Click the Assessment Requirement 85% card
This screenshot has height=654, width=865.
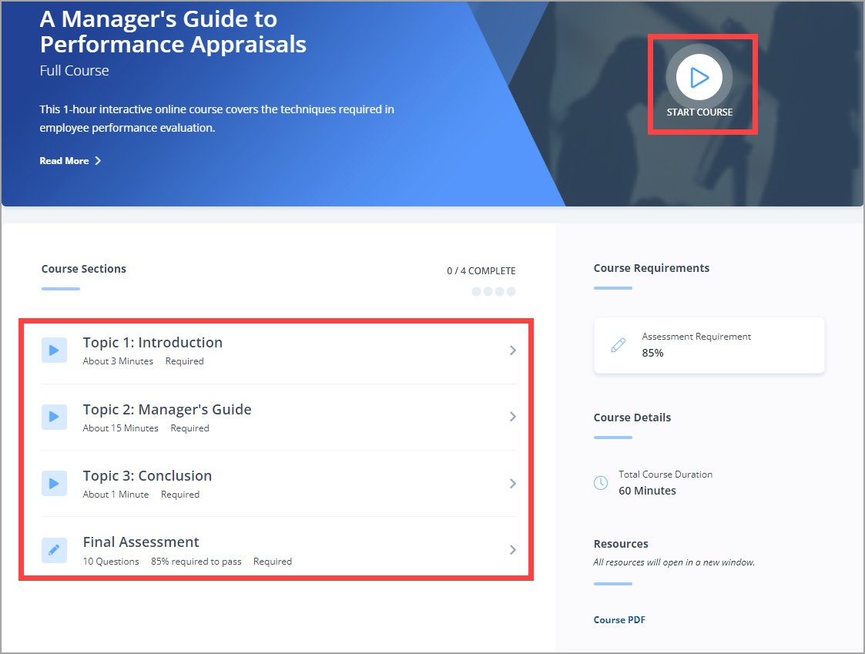coord(709,345)
